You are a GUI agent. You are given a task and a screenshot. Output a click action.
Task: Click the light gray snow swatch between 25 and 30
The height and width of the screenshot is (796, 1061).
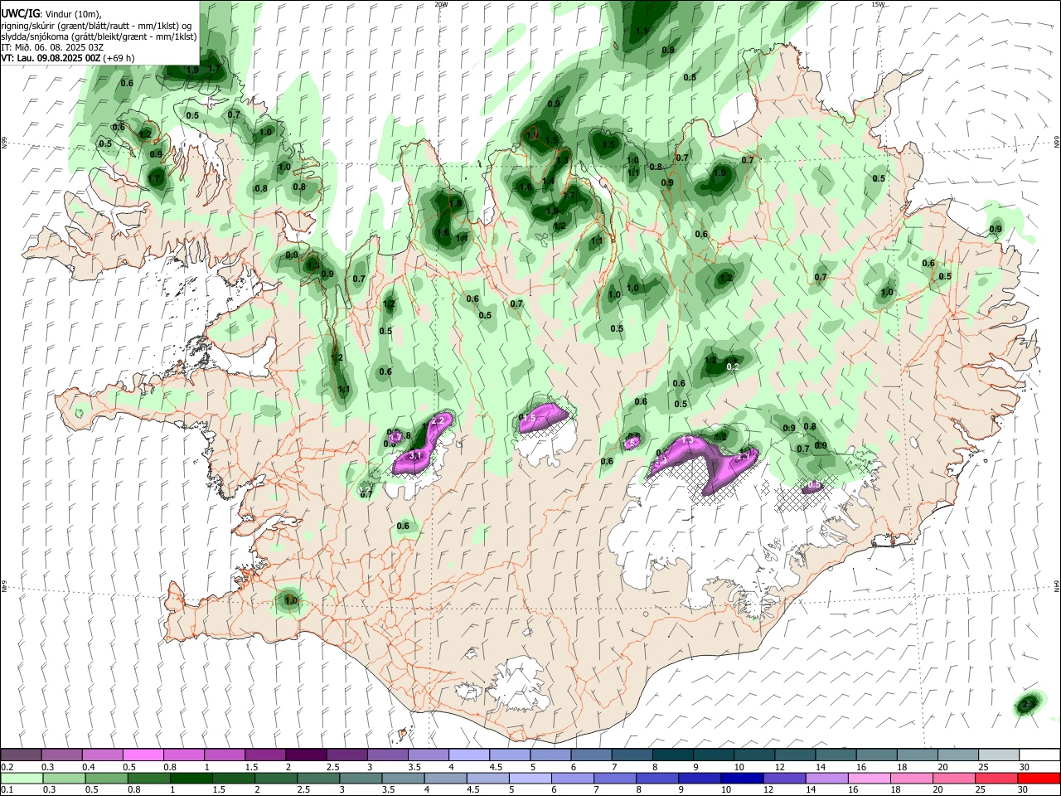click(x=997, y=755)
